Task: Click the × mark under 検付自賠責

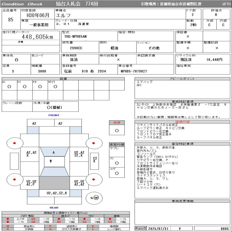Action: (x=118, y=60)
